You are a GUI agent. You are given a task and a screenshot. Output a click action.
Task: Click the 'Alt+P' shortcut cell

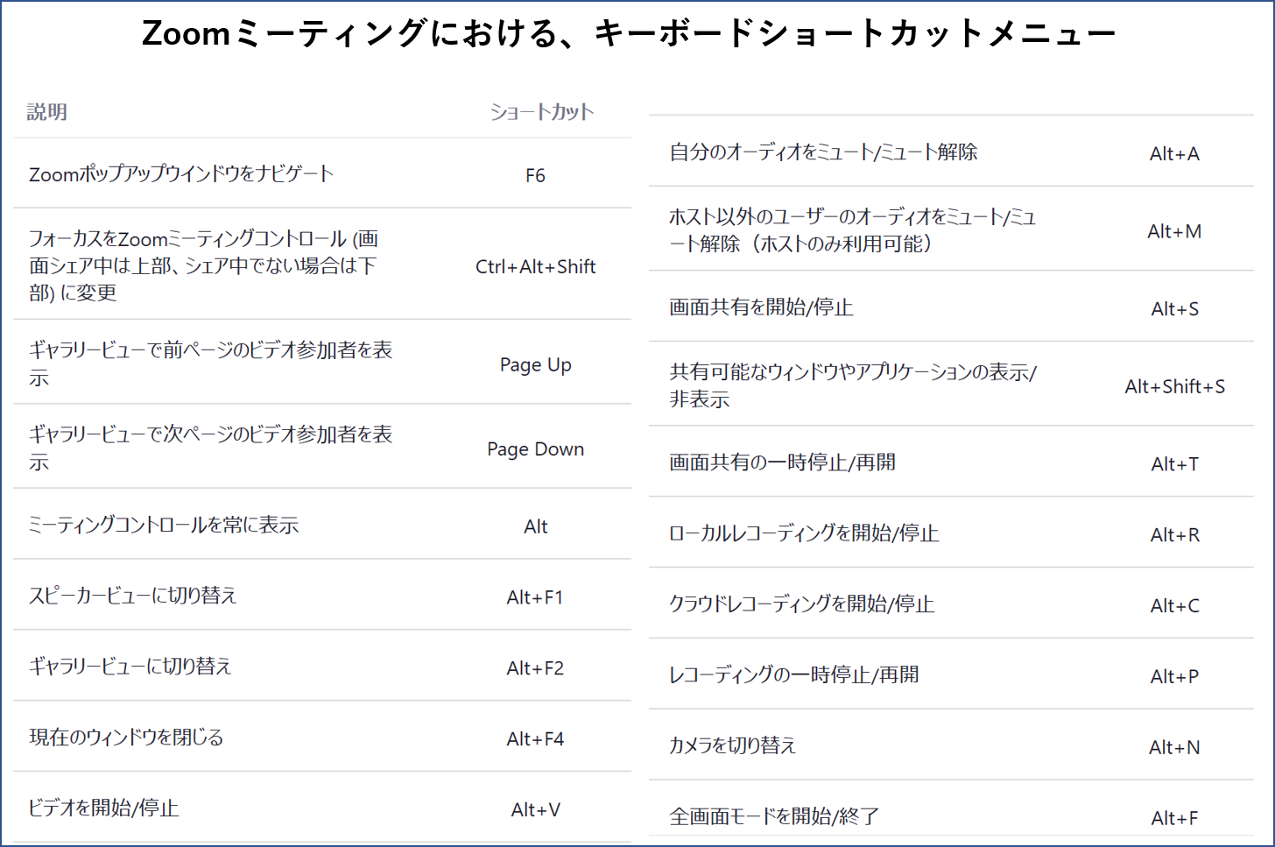click(1174, 677)
